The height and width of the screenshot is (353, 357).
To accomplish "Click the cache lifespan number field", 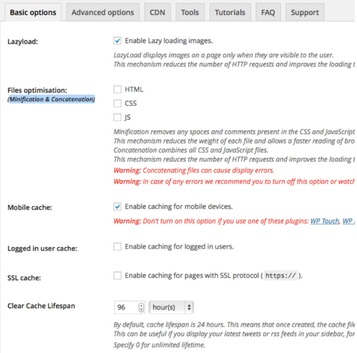I will [x=126, y=307].
